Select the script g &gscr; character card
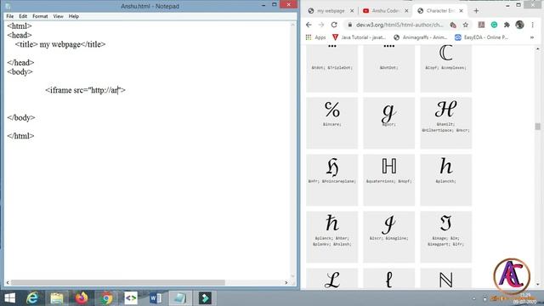The image size is (544, 306). pos(389,122)
